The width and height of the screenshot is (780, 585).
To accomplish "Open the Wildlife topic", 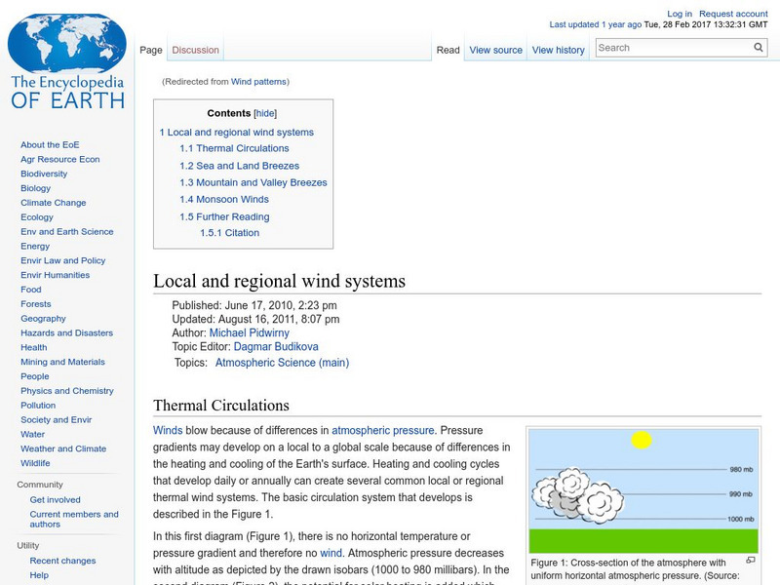I will (35, 462).
